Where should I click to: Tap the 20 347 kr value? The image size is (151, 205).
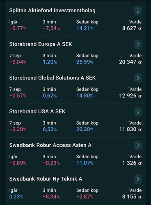[130, 62]
